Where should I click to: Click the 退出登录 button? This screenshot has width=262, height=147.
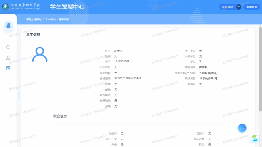pyautogui.click(x=252, y=7)
